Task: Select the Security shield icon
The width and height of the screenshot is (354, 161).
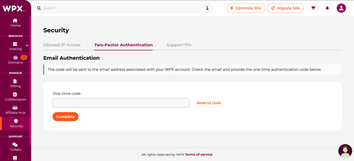Action: [16, 121]
